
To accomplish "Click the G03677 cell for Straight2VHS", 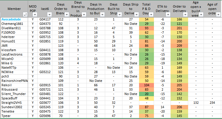I will (45, 102).
